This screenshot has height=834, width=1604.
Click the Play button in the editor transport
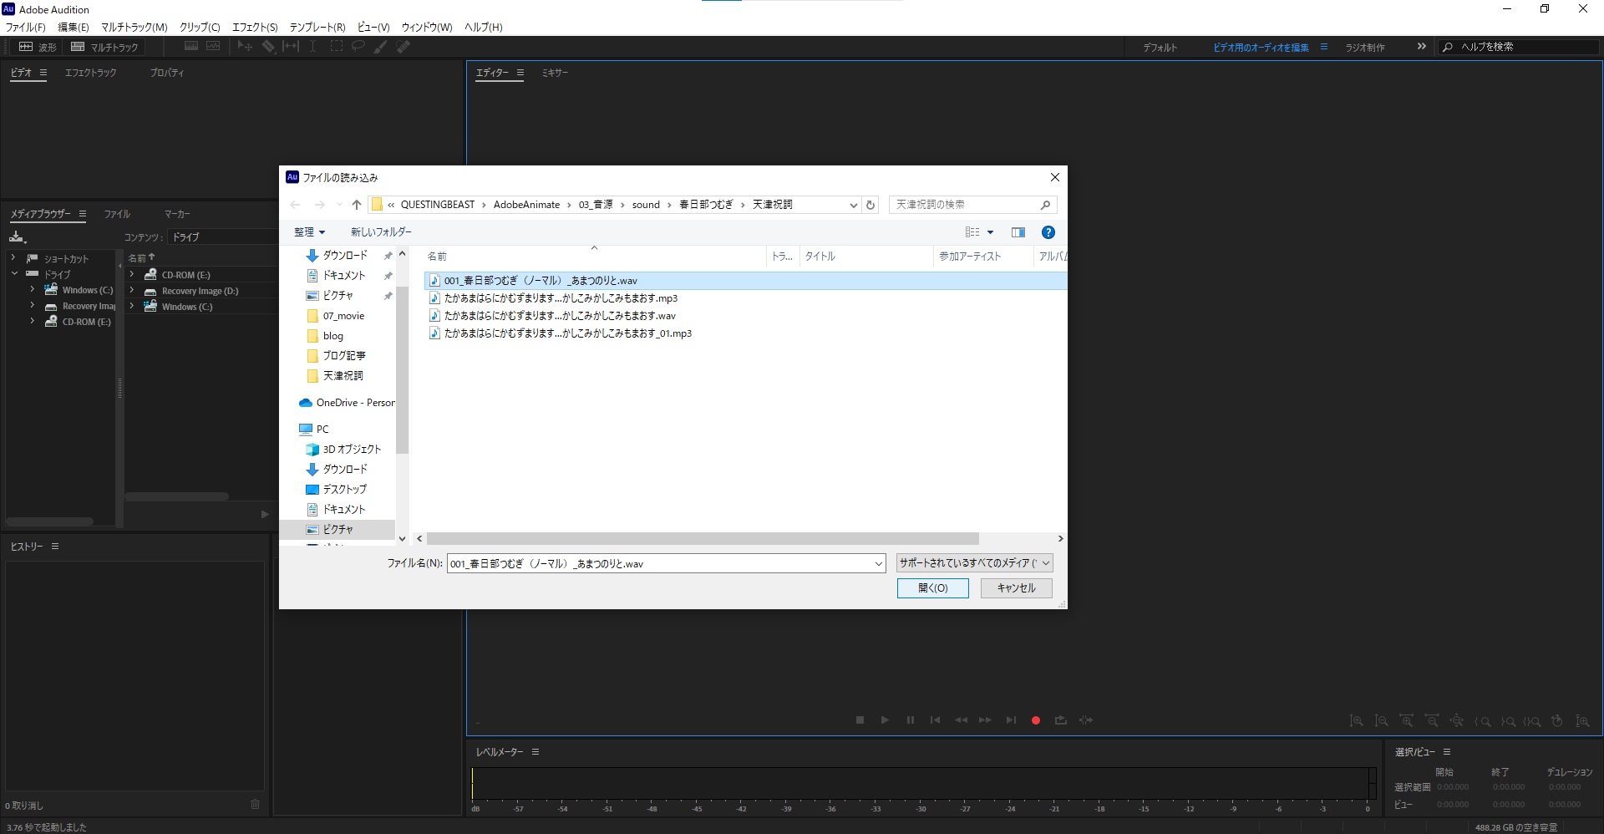885,720
